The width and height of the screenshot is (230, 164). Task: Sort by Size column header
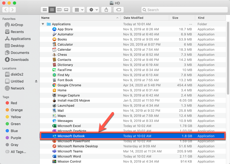click(x=175, y=18)
